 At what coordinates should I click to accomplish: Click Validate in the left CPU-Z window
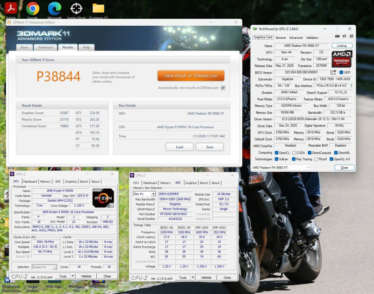click(x=86, y=276)
